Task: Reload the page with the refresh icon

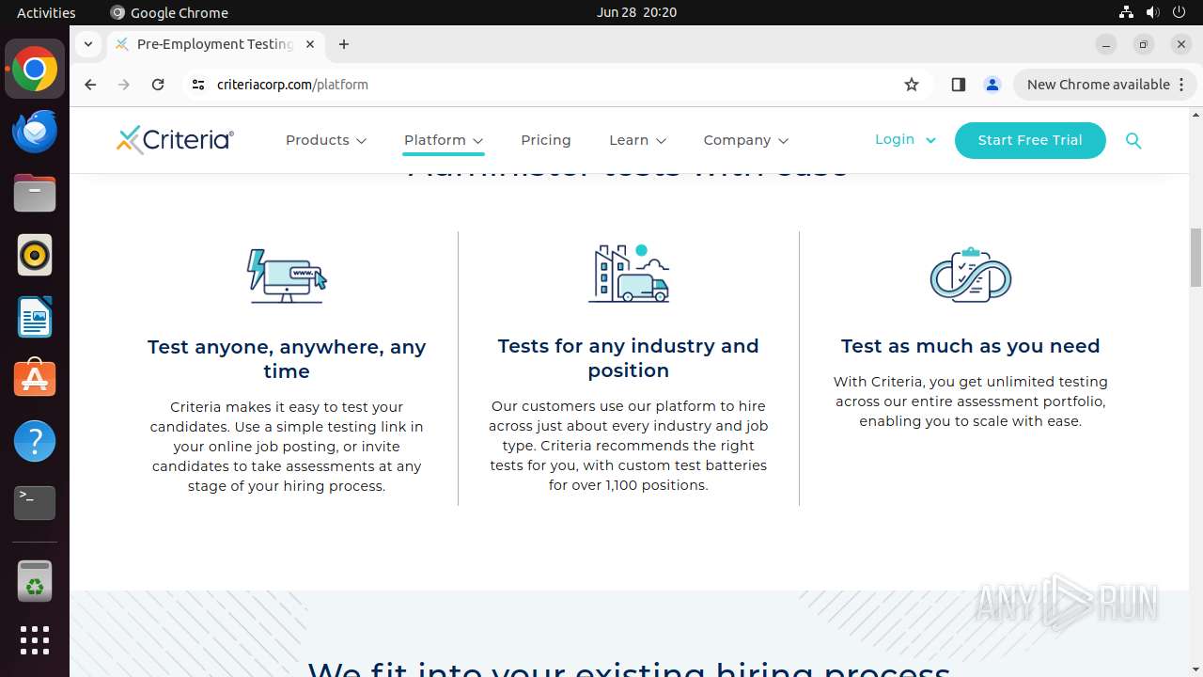Action: (158, 85)
